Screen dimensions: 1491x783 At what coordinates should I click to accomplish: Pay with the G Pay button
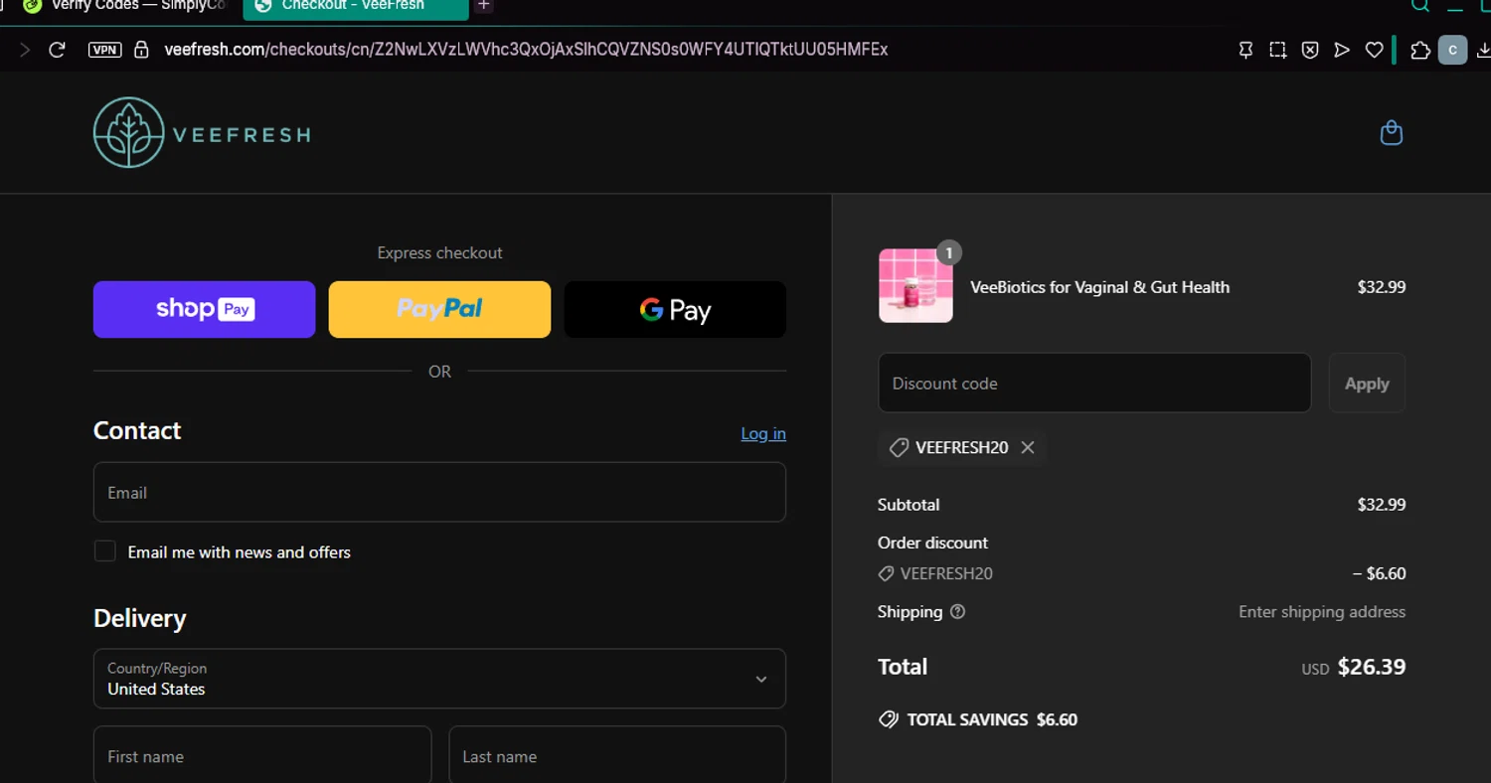click(x=675, y=309)
